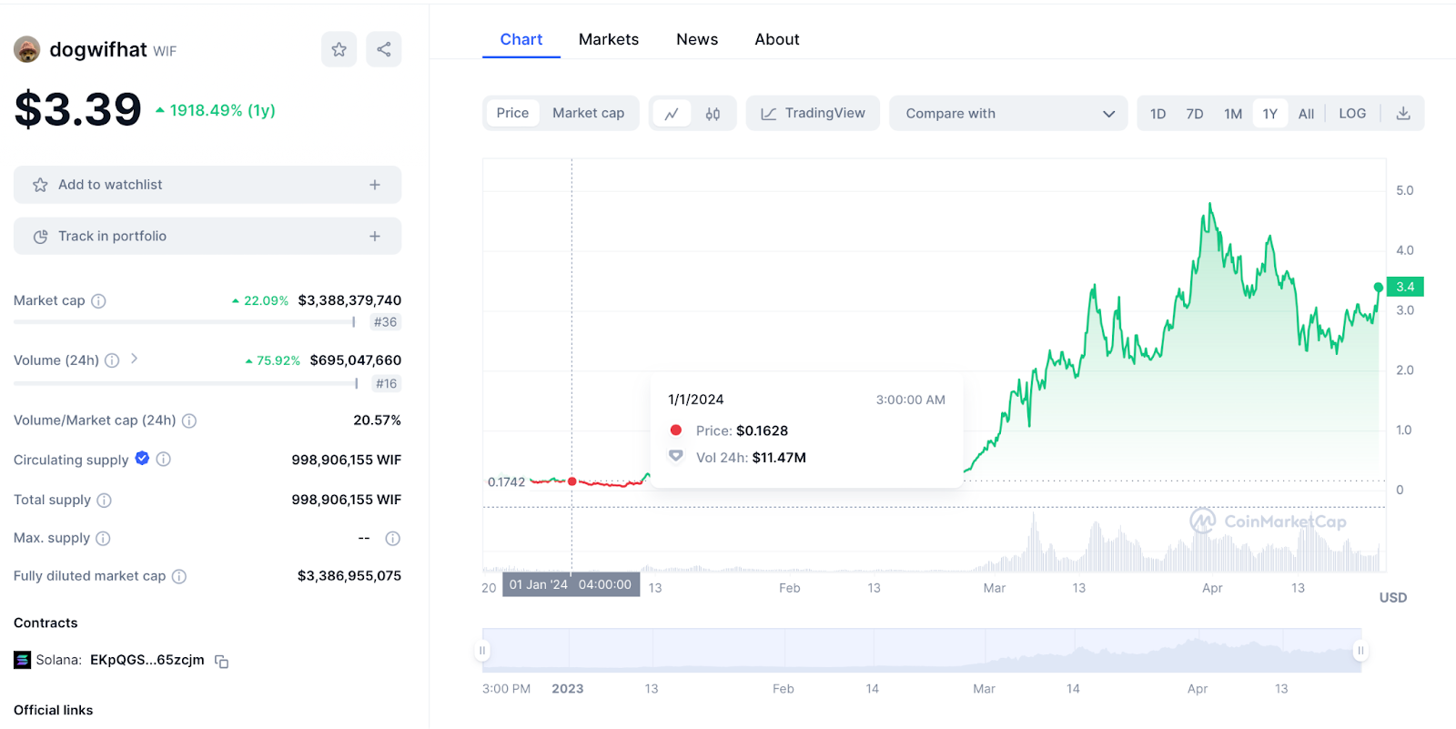Click the star favorite icon near dogwifhat title

pos(339,49)
